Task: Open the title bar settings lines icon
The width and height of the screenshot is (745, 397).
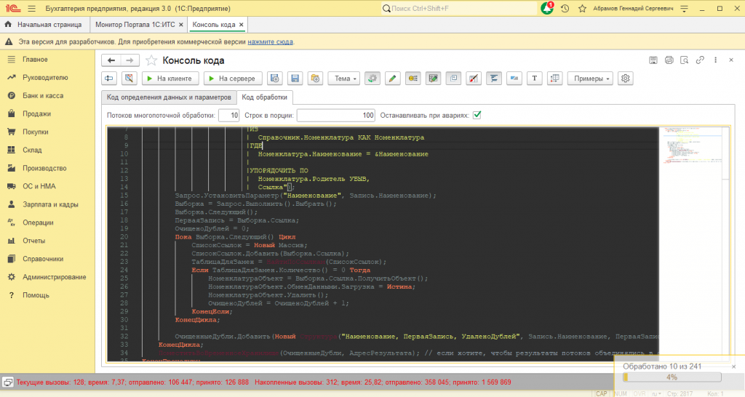Action: coord(684,9)
